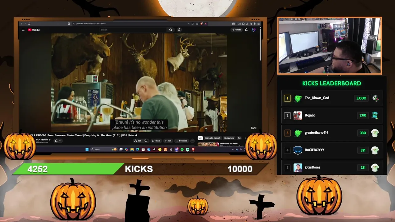Click the 10000 kicks goal value
This screenshot has height=222, width=395.
click(x=240, y=169)
